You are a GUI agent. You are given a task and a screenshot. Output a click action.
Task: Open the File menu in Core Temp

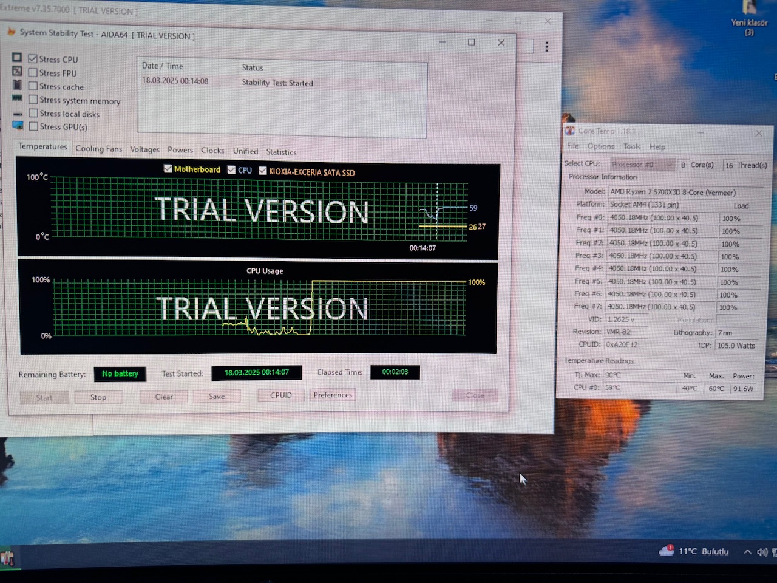coord(573,146)
